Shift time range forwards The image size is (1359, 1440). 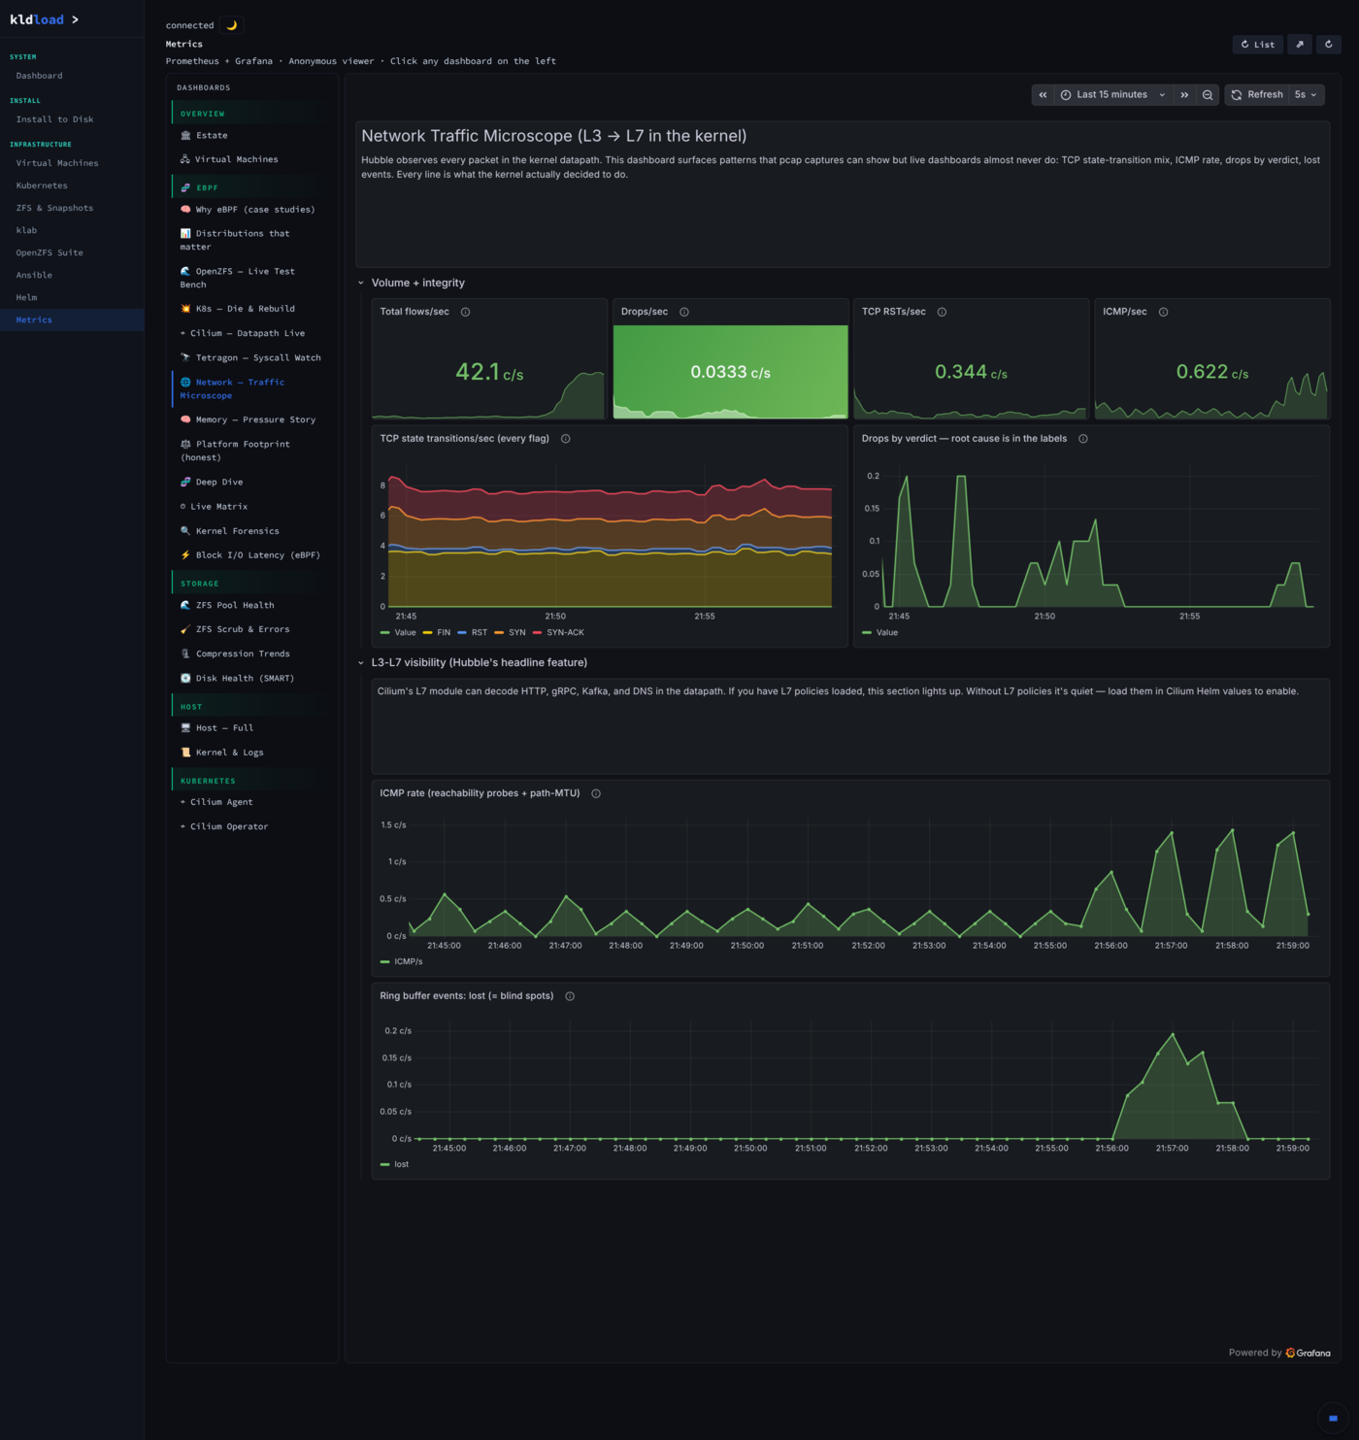(x=1184, y=94)
